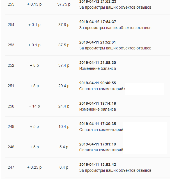This screenshot has height=179, width=170.
Task: Select the + 0.15 р amount cell
Action: point(34,4)
